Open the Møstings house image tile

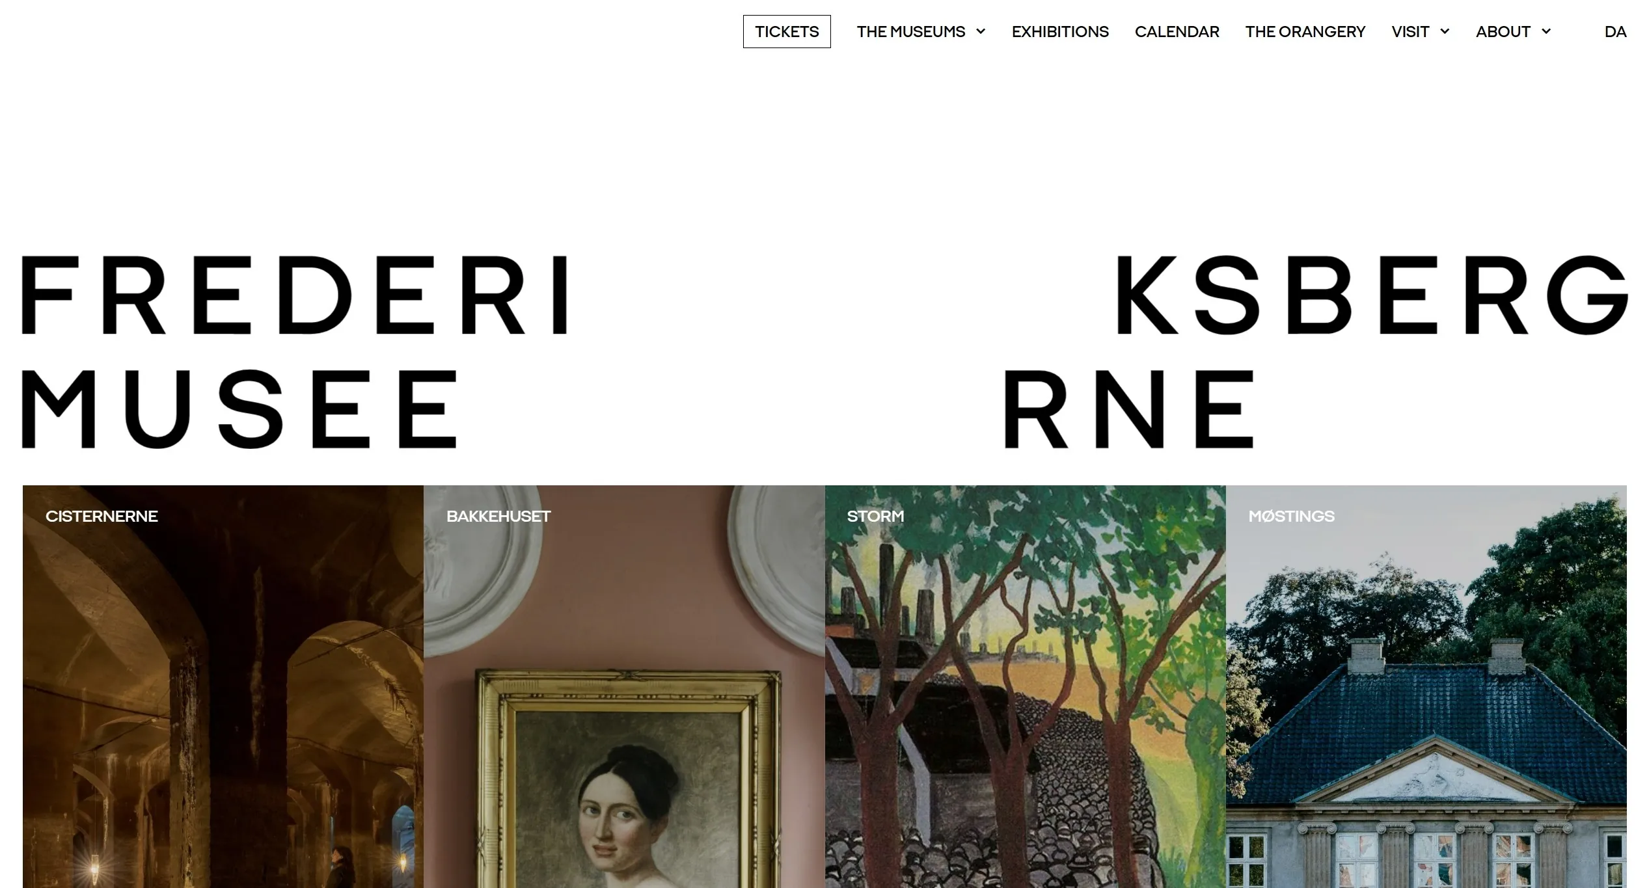(x=1426, y=686)
